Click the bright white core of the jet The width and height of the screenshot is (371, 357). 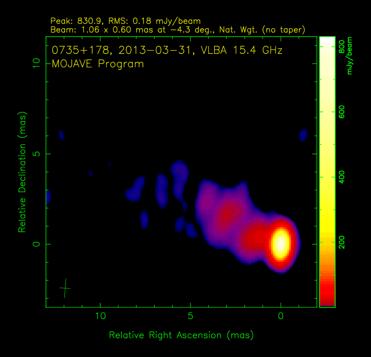pos(280,244)
